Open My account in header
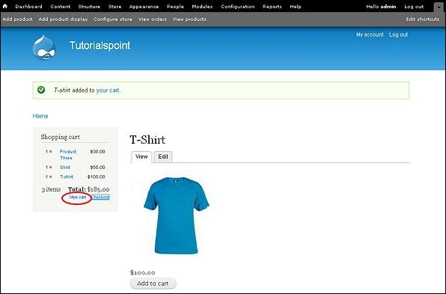The image size is (446, 294). [370, 34]
